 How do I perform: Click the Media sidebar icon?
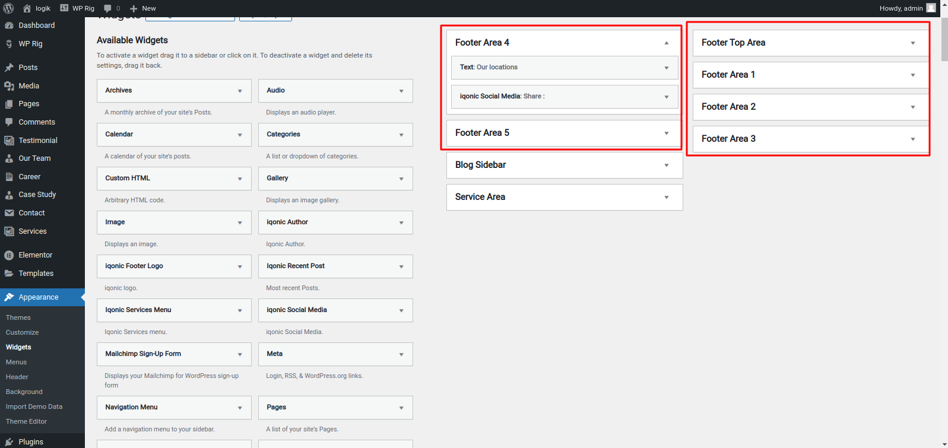tap(9, 86)
